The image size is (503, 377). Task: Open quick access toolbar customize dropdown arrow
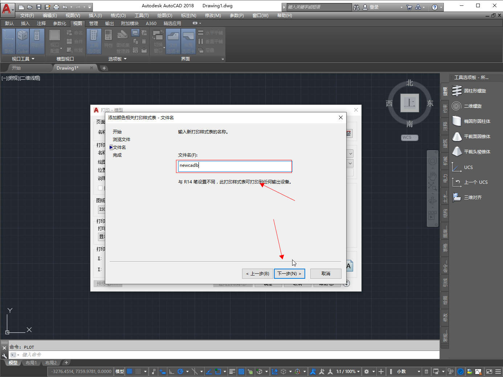[90, 7]
